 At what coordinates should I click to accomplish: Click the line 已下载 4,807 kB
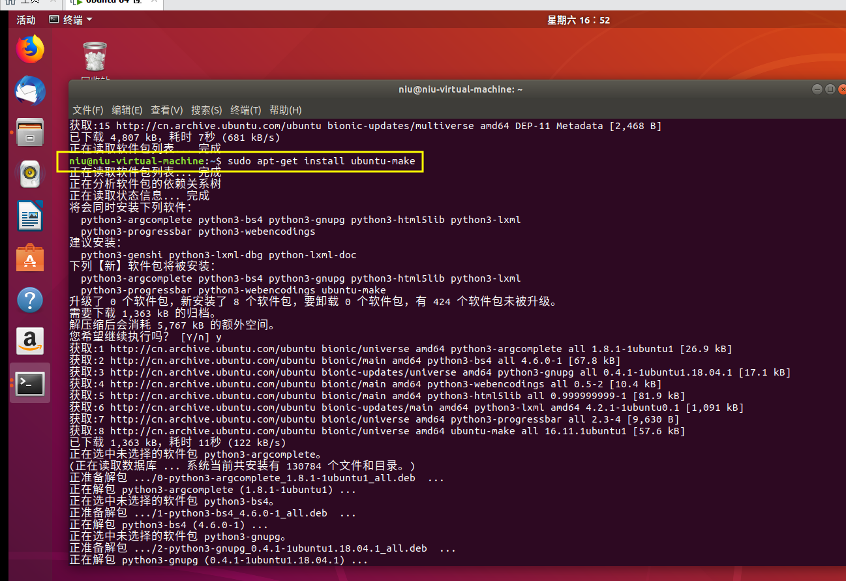click(x=175, y=138)
